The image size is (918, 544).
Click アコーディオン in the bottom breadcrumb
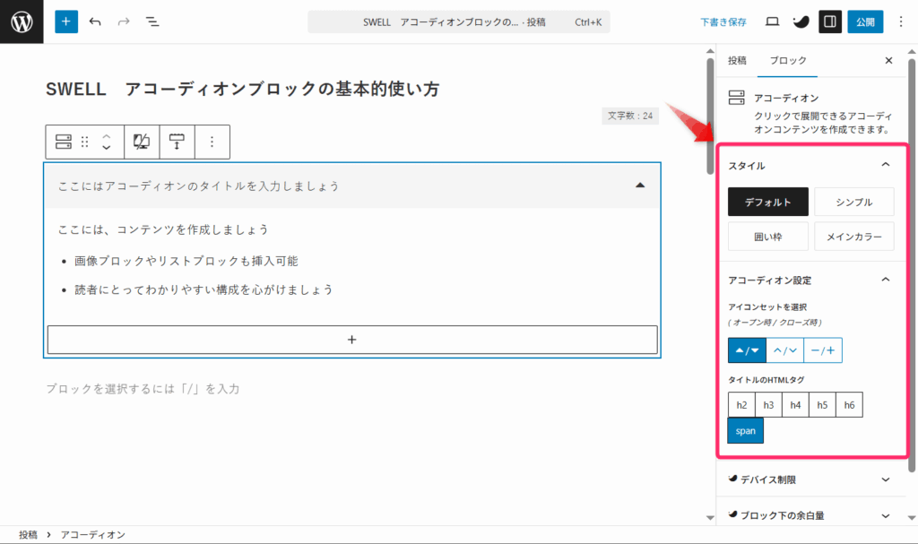92,535
